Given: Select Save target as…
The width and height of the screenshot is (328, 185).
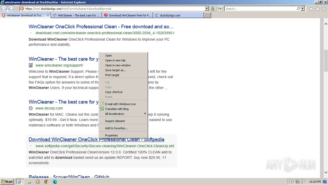Looking at the screenshot, I should pos(123,70).
